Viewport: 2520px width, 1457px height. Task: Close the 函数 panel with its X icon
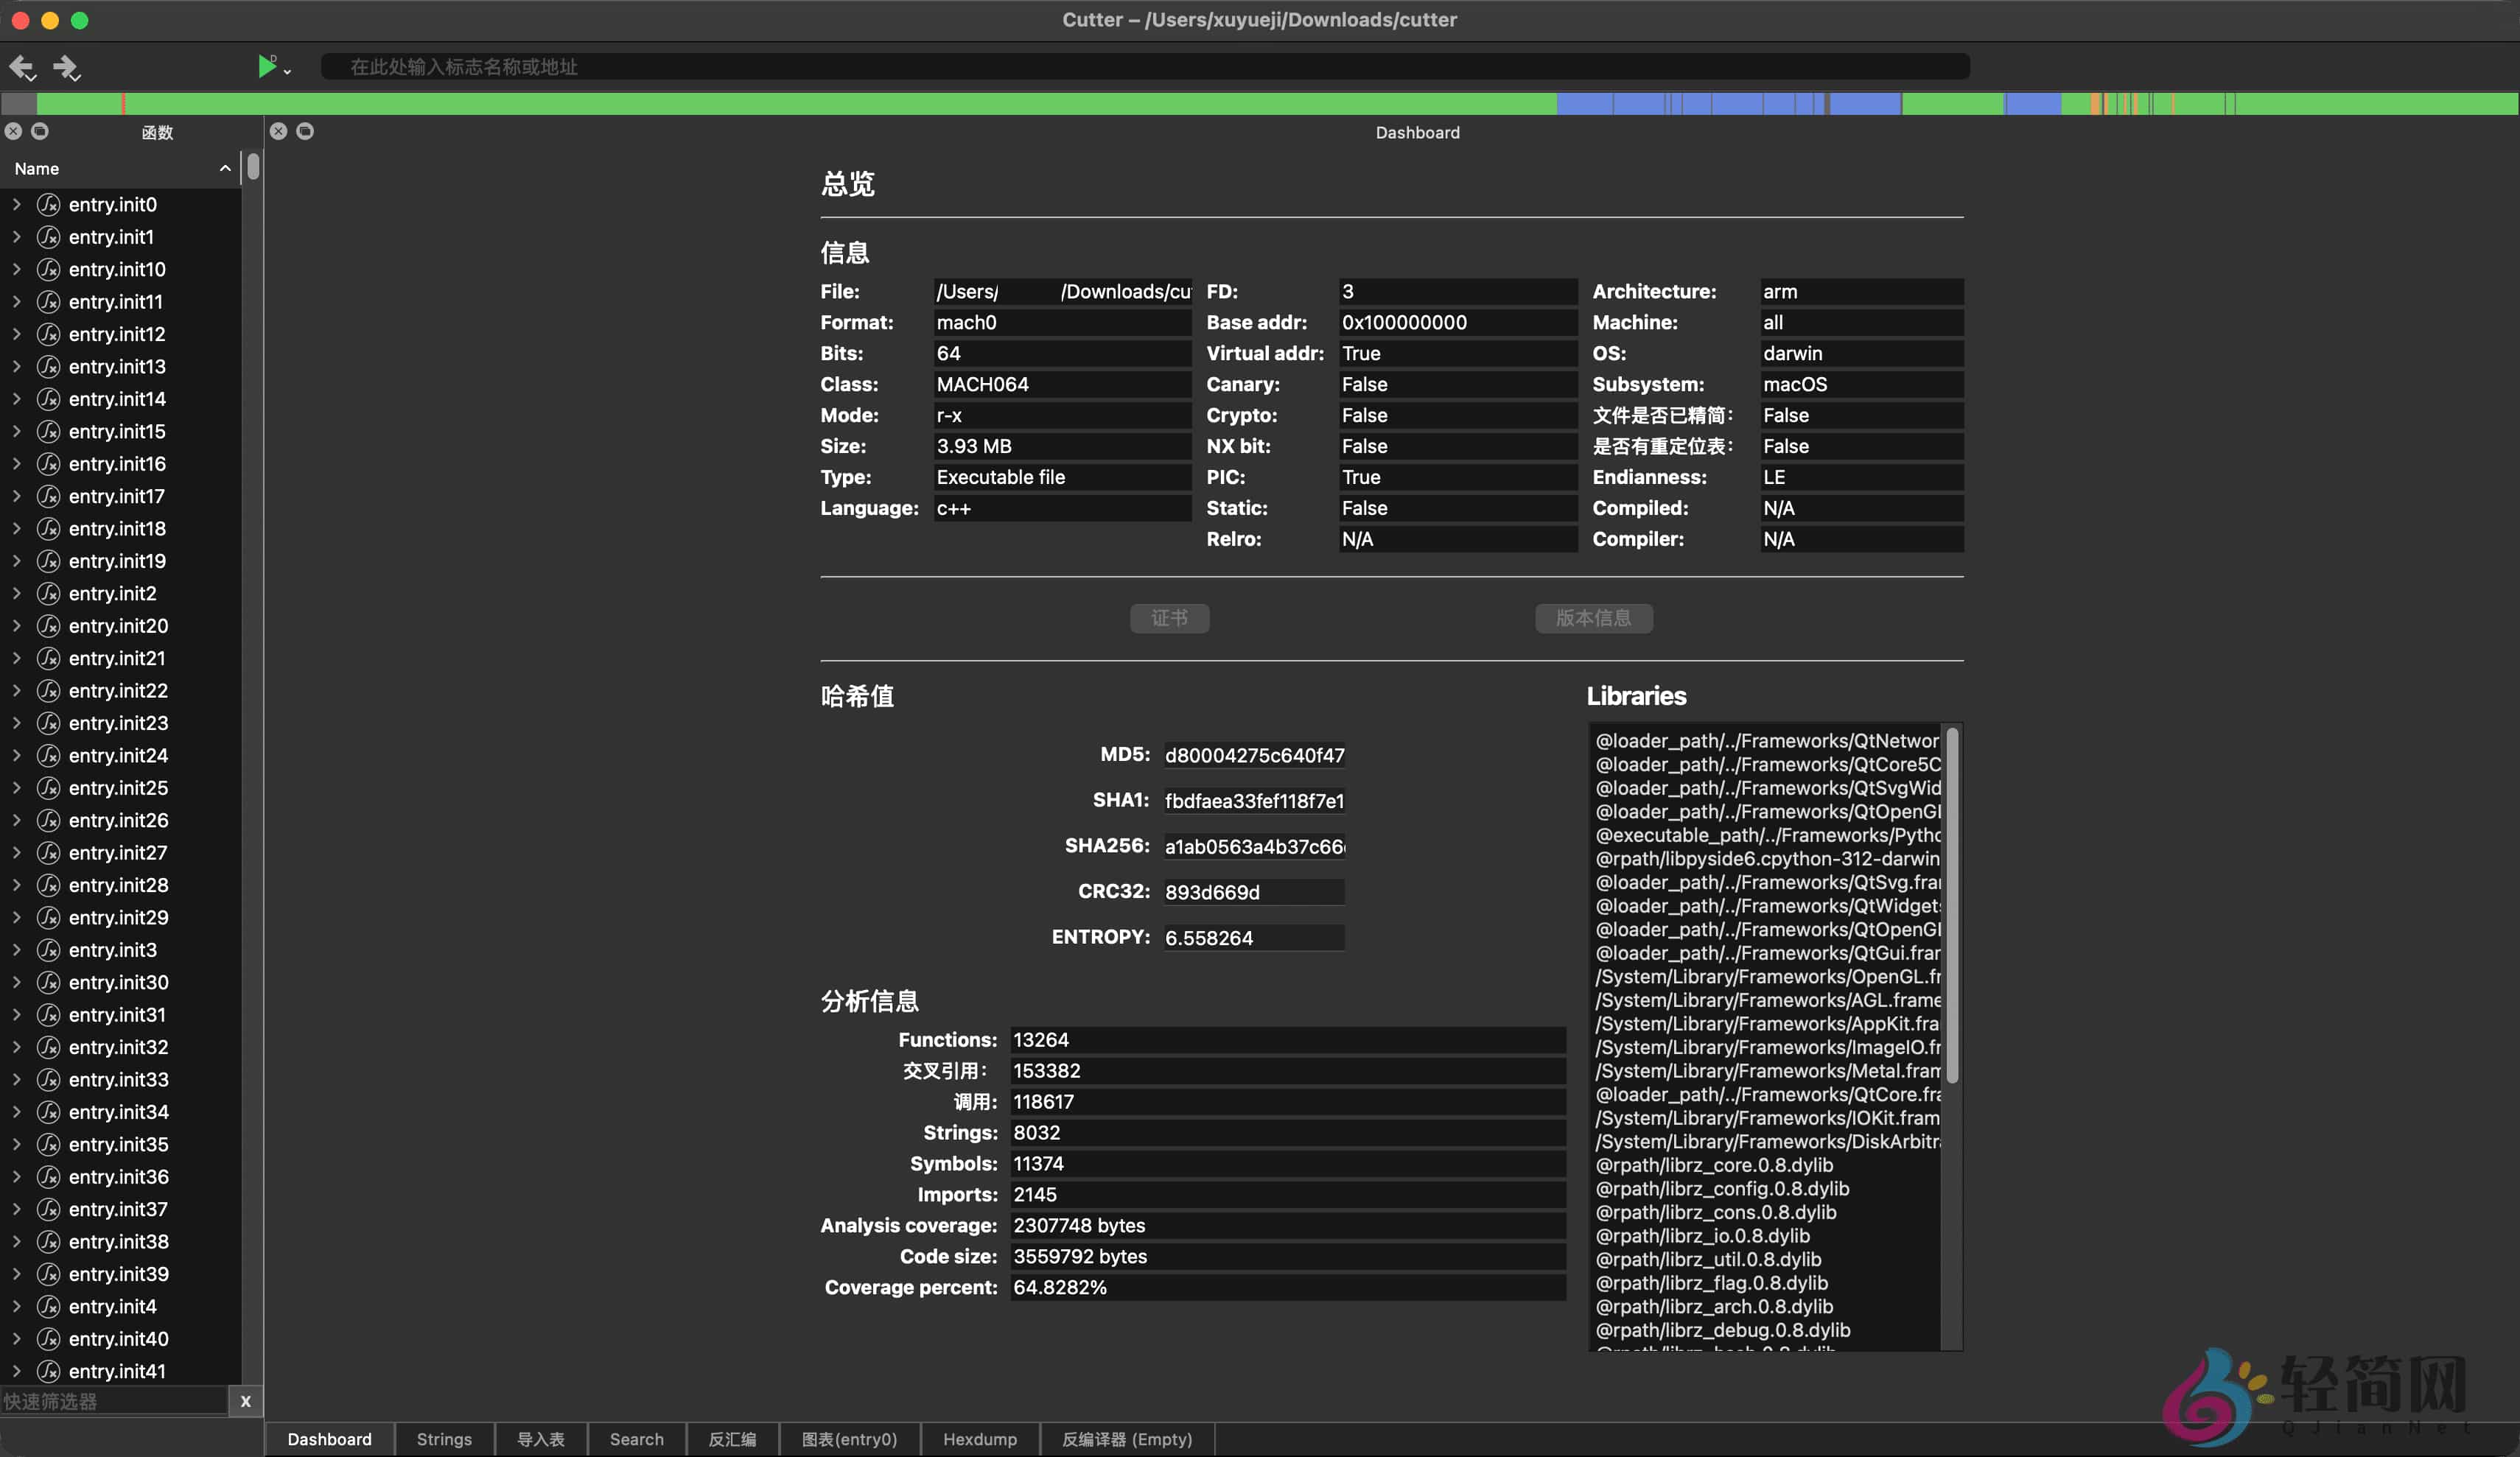[x=13, y=131]
